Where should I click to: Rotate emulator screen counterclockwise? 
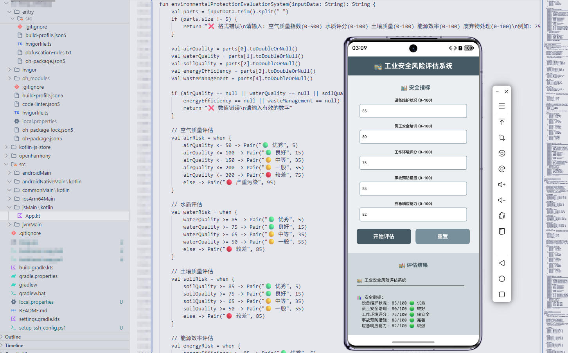click(x=502, y=153)
